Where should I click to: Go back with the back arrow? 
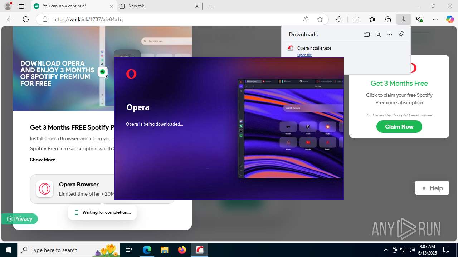point(10,19)
